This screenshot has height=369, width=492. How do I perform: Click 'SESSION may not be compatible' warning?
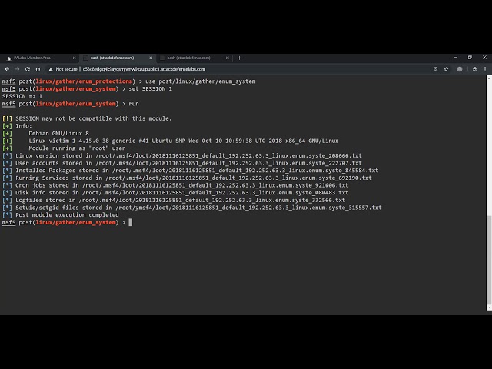[x=94, y=118]
